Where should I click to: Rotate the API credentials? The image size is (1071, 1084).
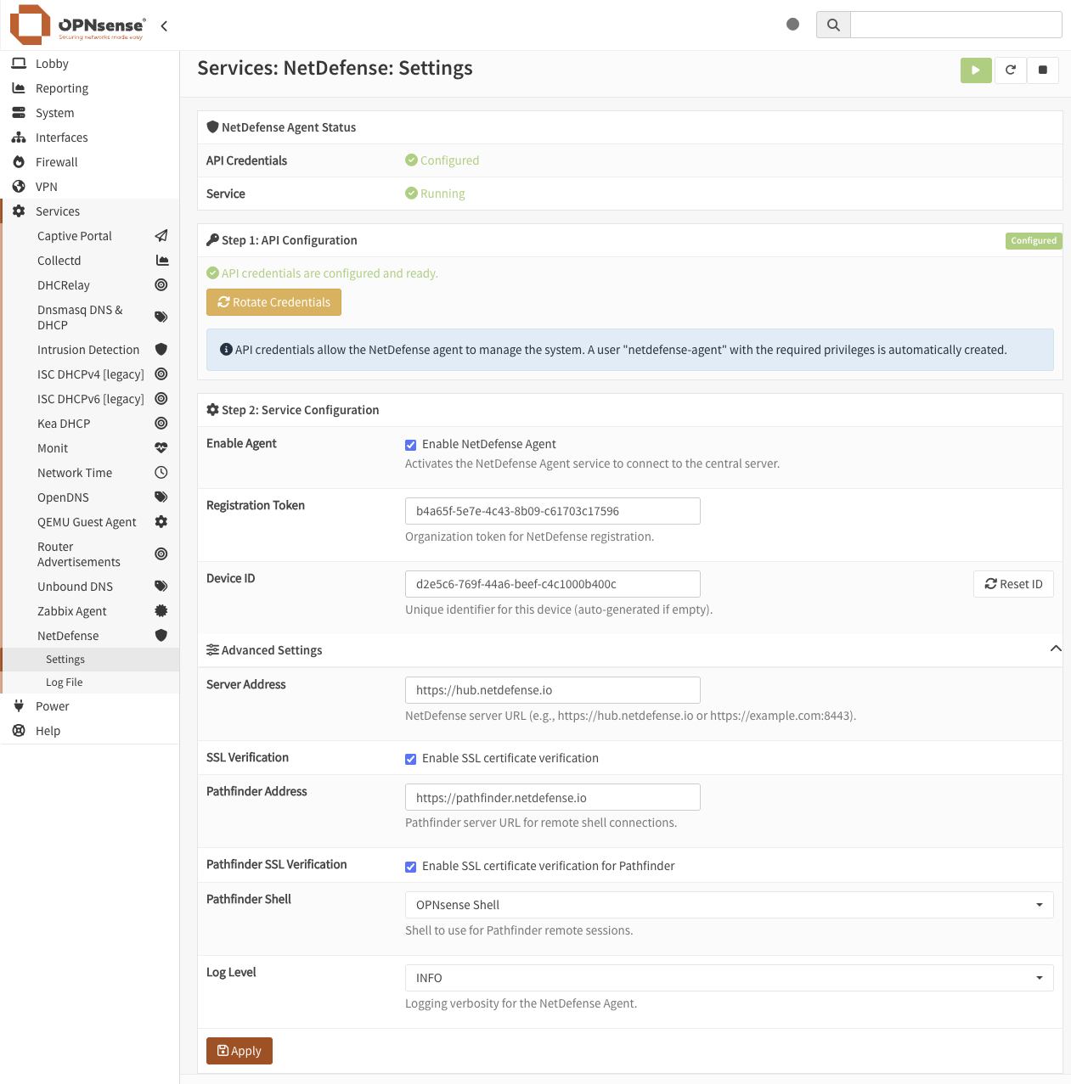coord(273,302)
